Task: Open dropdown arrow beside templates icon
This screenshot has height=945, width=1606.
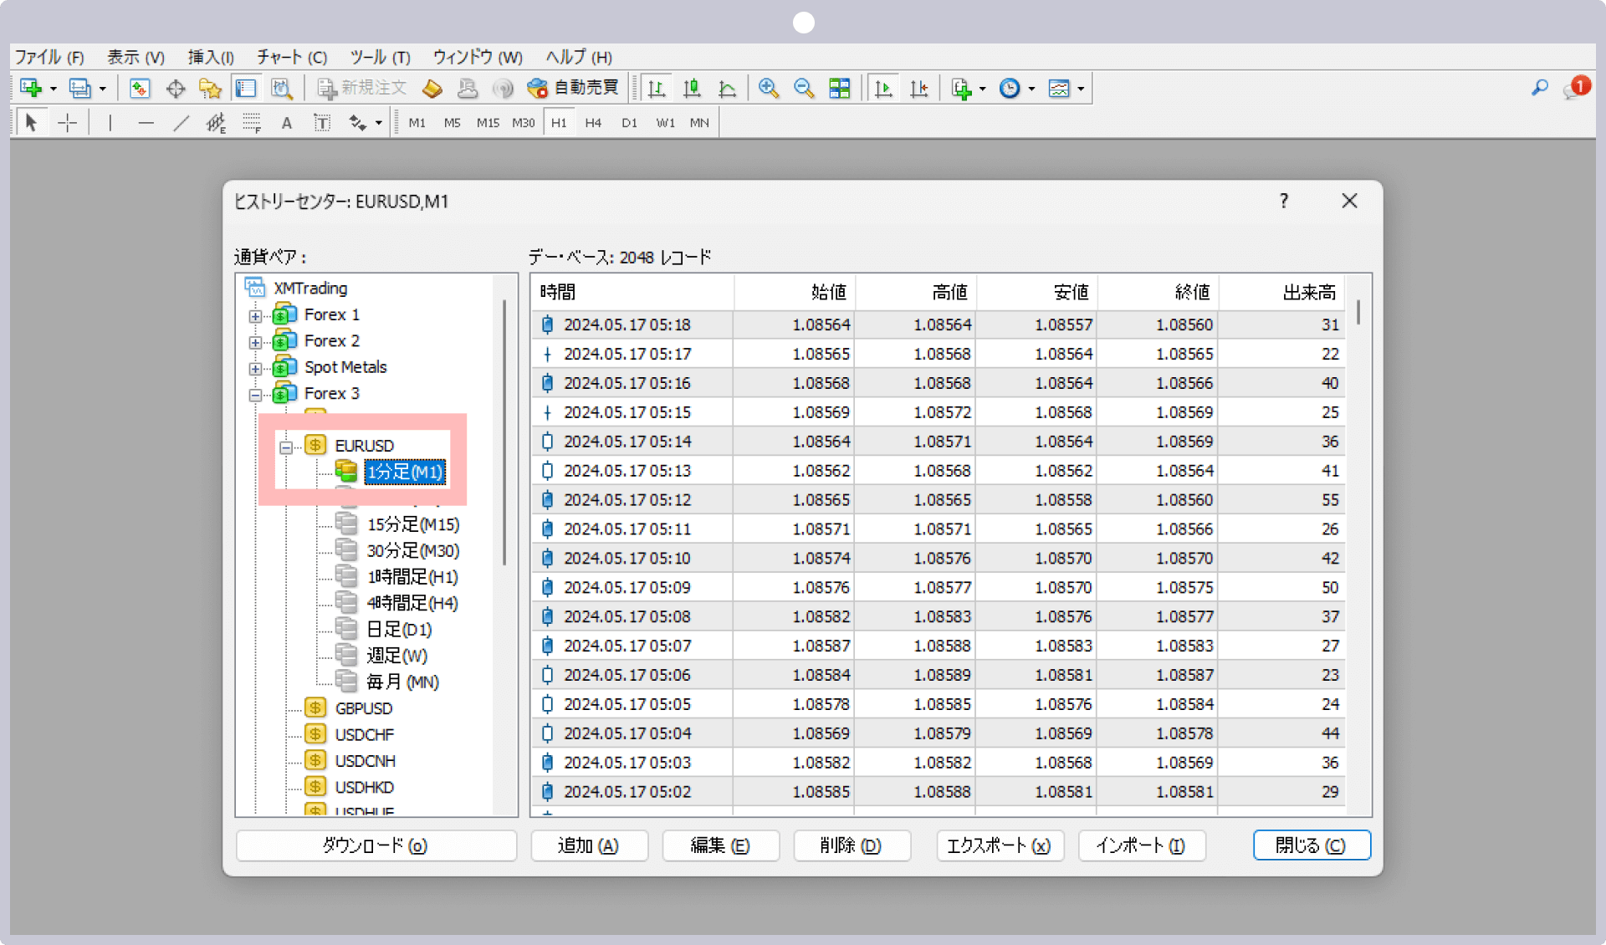Action: click(x=1081, y=89)
